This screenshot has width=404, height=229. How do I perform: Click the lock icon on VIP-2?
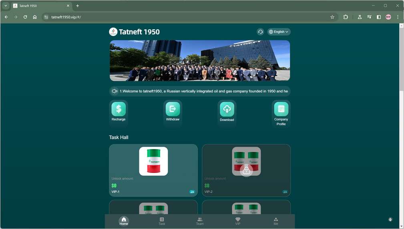pyautogui.click(x=246, y=170)
